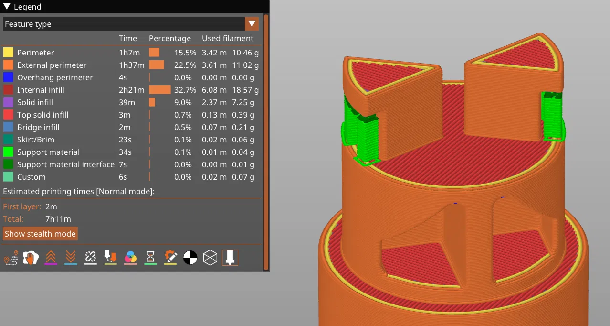Viewport: 610px width, 326px height.
Task: Click the 2.37 m Solid infill length
Action: click(214, 102)
